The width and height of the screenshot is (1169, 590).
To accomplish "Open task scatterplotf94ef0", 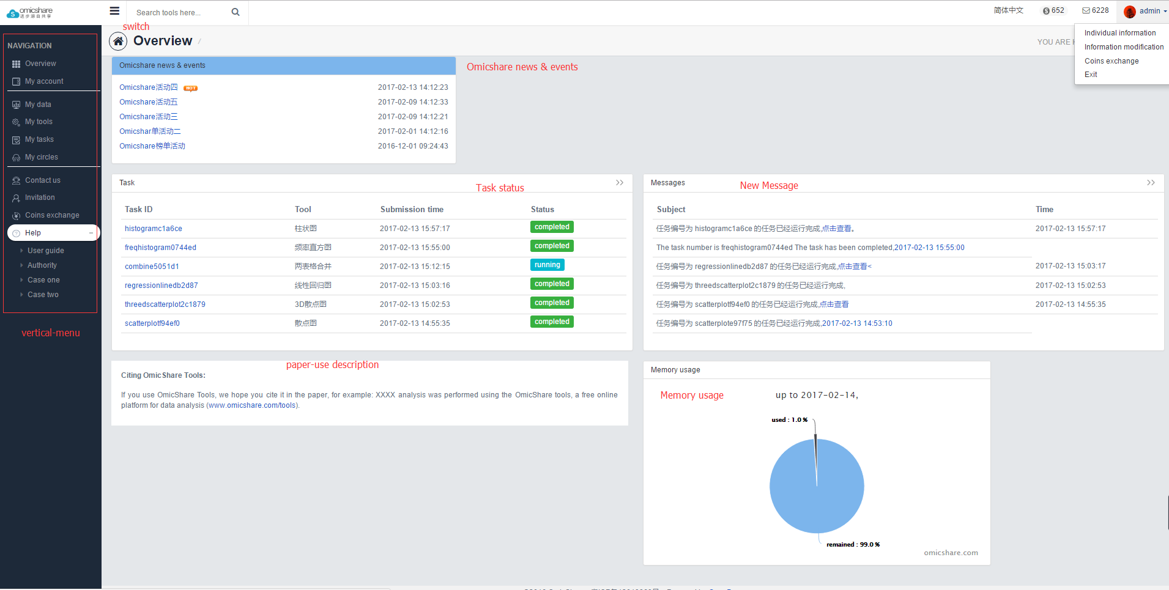I will click(152, 323).
